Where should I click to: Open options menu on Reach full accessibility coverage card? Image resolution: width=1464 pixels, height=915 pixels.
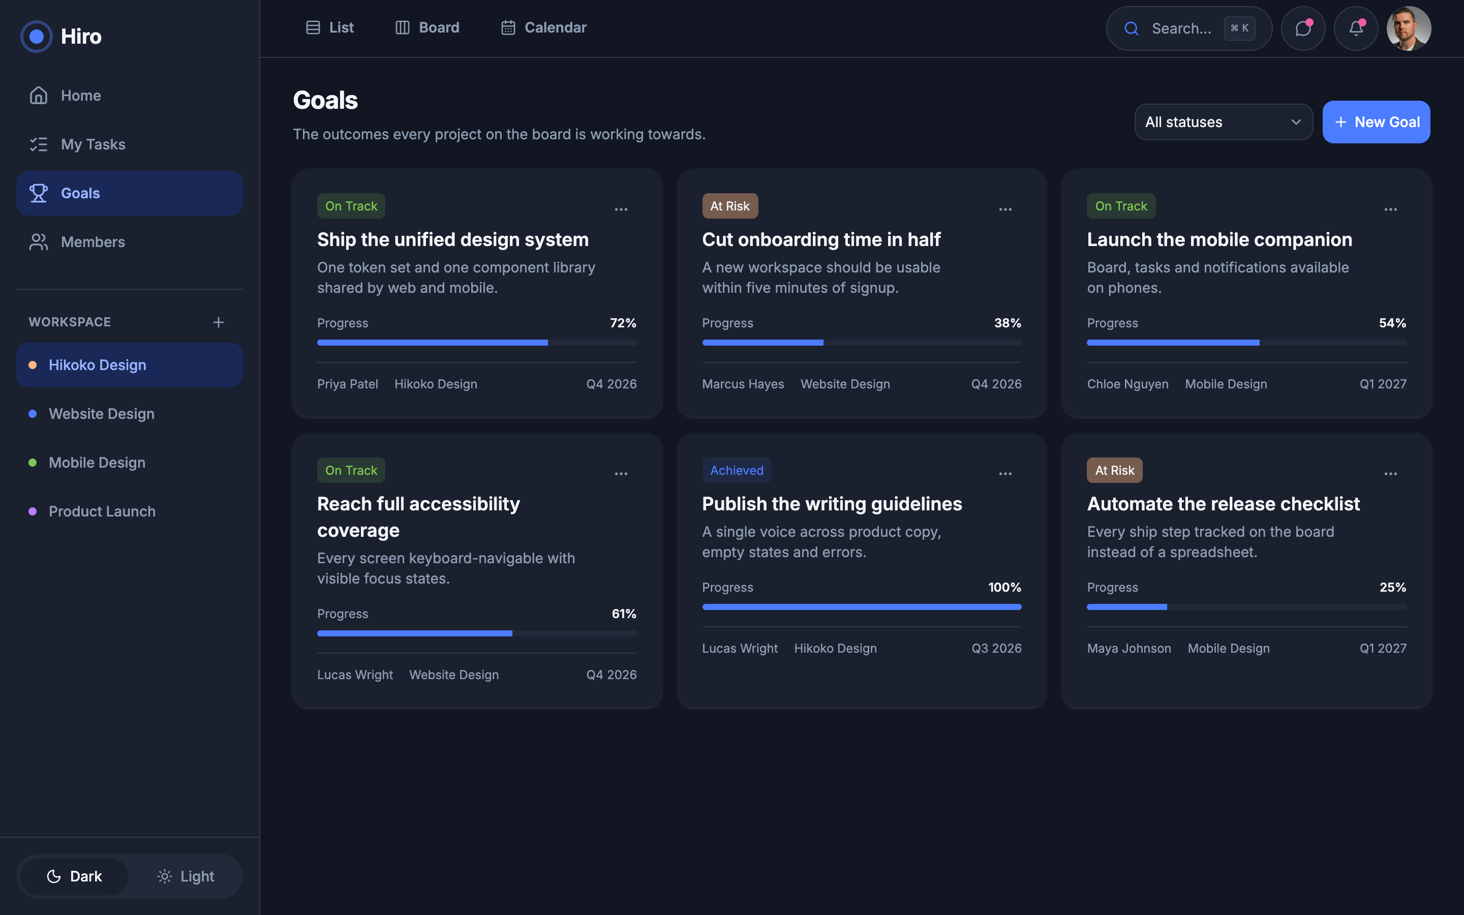(621, 474)
